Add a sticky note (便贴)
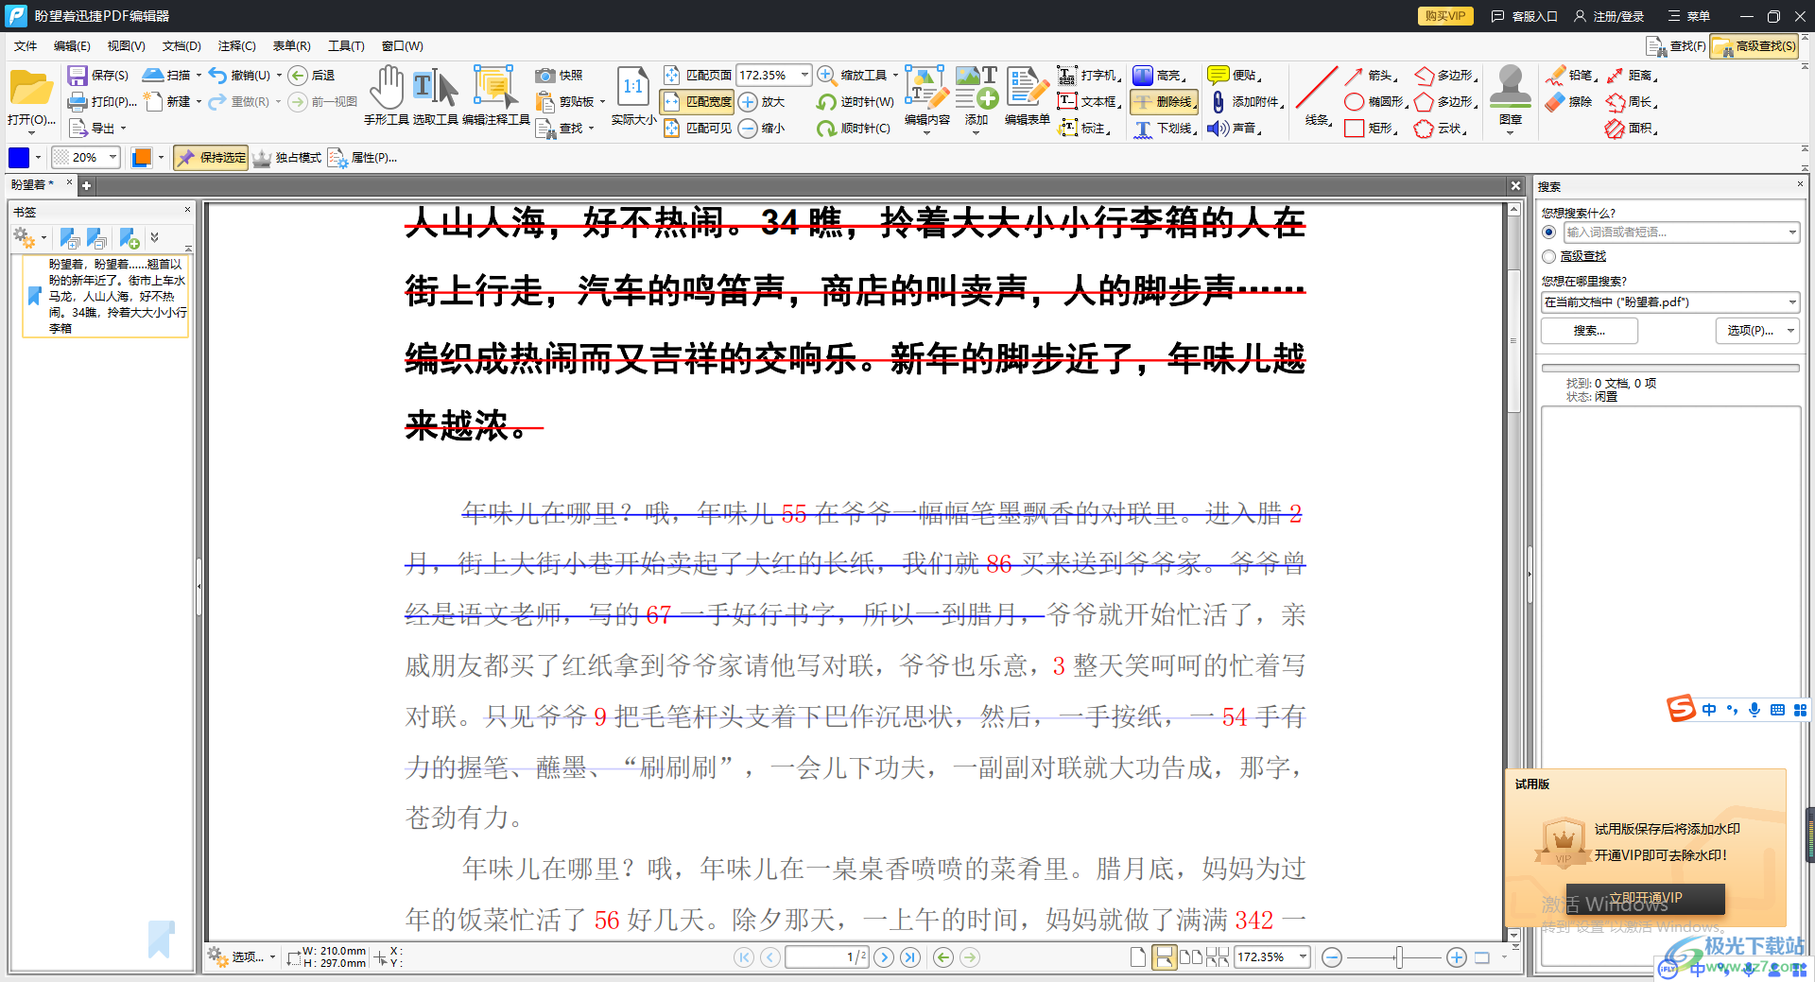 pos(1235,75)
